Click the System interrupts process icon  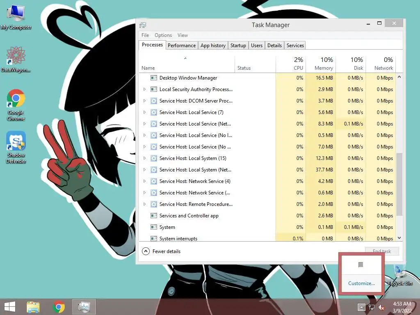[x=154, y=238]
